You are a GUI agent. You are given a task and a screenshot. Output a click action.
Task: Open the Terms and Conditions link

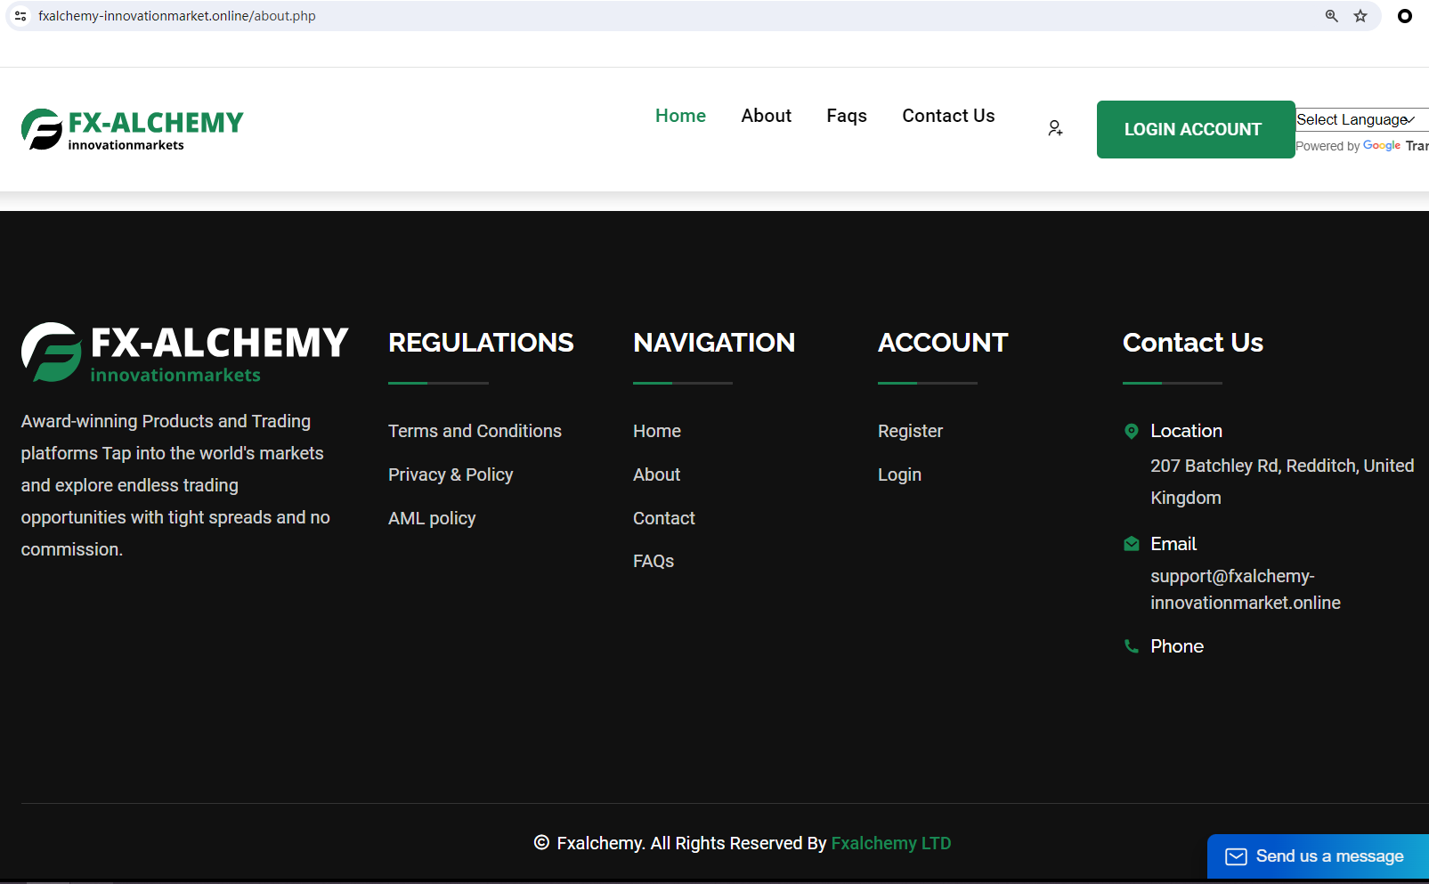point(475,431)
